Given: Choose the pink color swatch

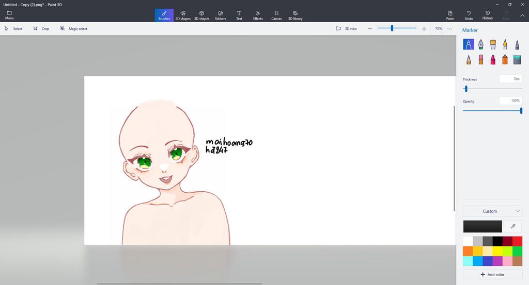Looking at the screenshot, I should (x=507, y=261).
